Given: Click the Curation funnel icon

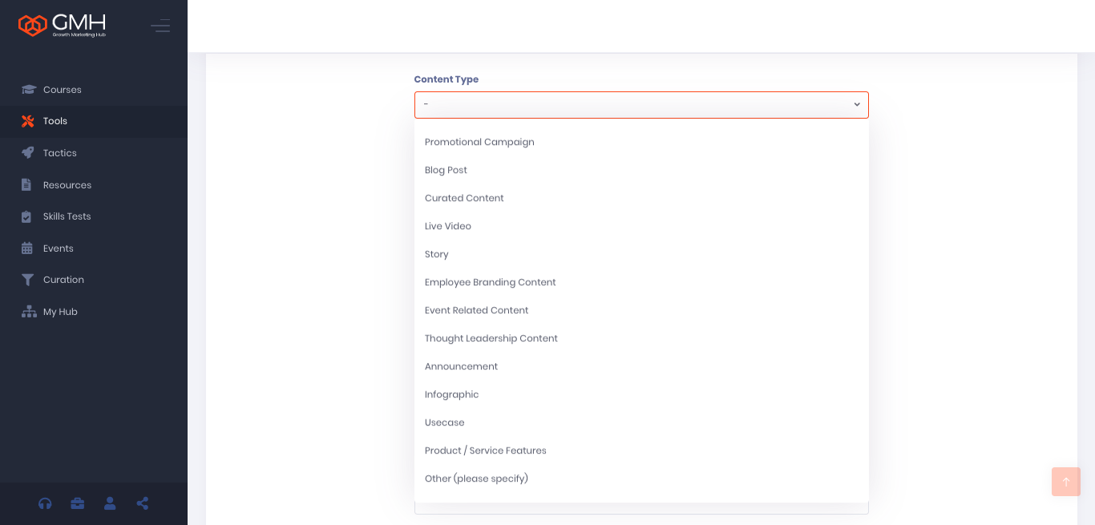Looking at the screenshot, I should coord(28,280).
